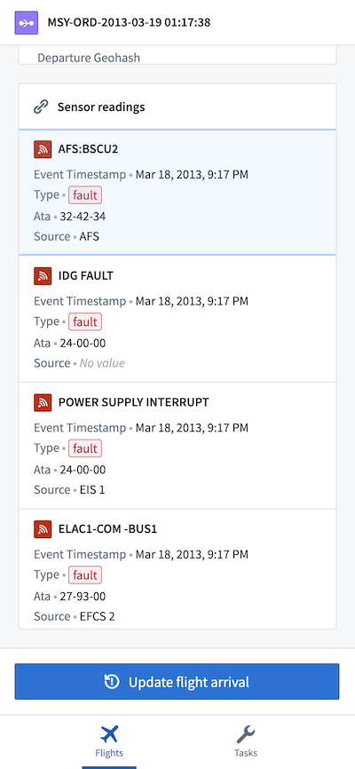Image resolution: width=355 pixels, height=769 pixels.
Task: Click the airplane icon in bottom navigation
Action: pos(109,734)
